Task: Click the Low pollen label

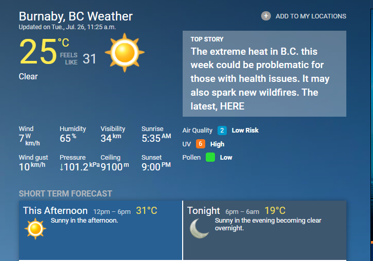Action: coord(226,157)
